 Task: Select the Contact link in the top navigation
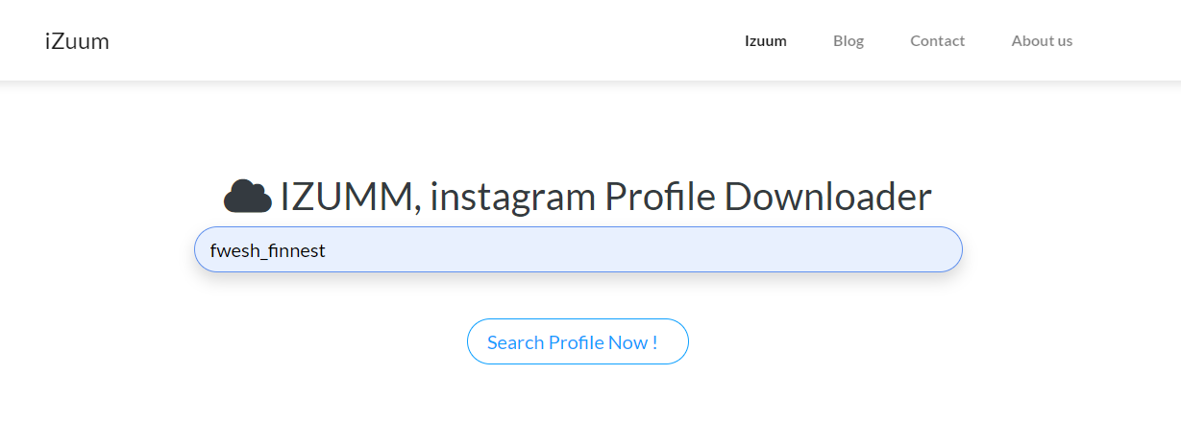pos(938,40)
